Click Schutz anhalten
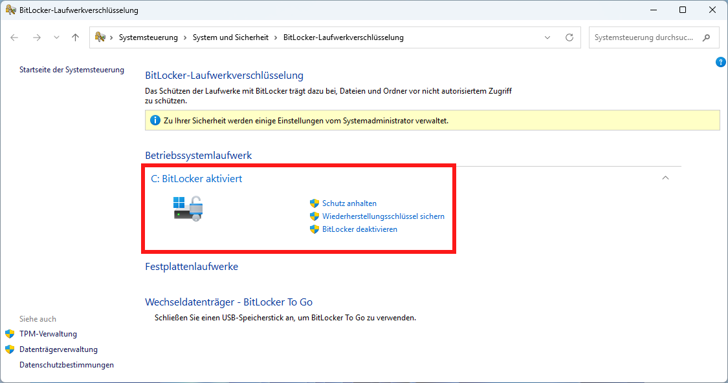This screenshot has width=728, height=383. 349,203
